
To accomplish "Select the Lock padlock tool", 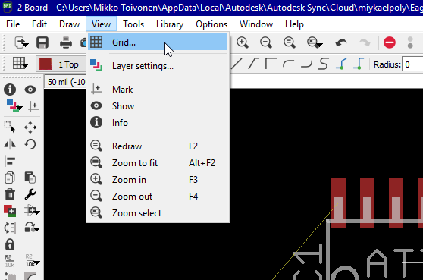I will pyautogui.click(x=10, y=244).
